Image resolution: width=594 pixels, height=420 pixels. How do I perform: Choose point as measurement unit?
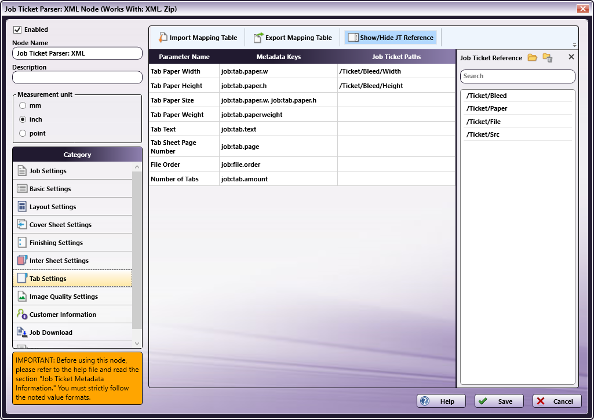23,133
